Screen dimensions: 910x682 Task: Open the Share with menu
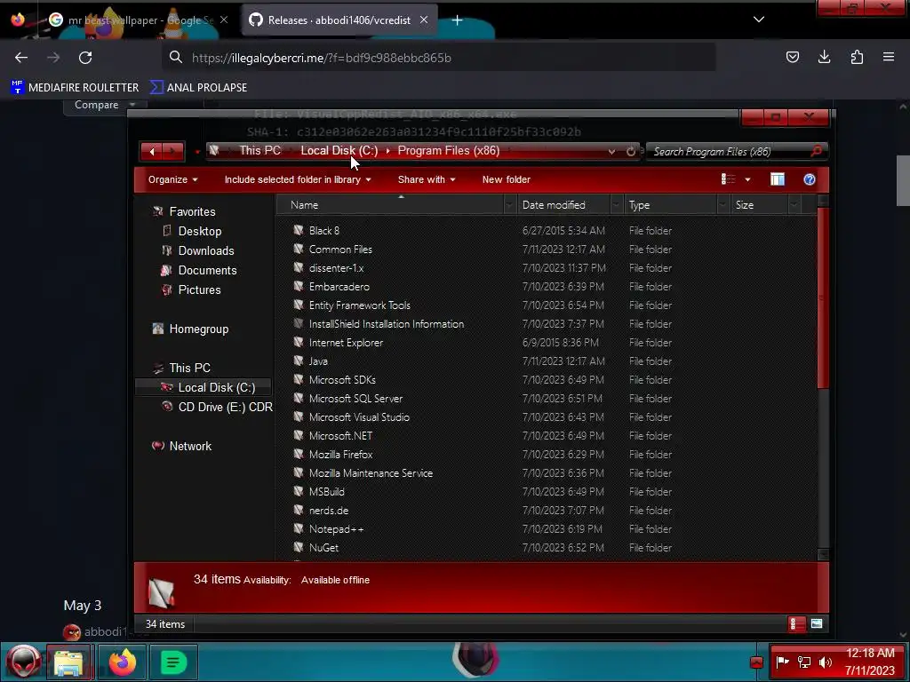[x=427, y=179]
